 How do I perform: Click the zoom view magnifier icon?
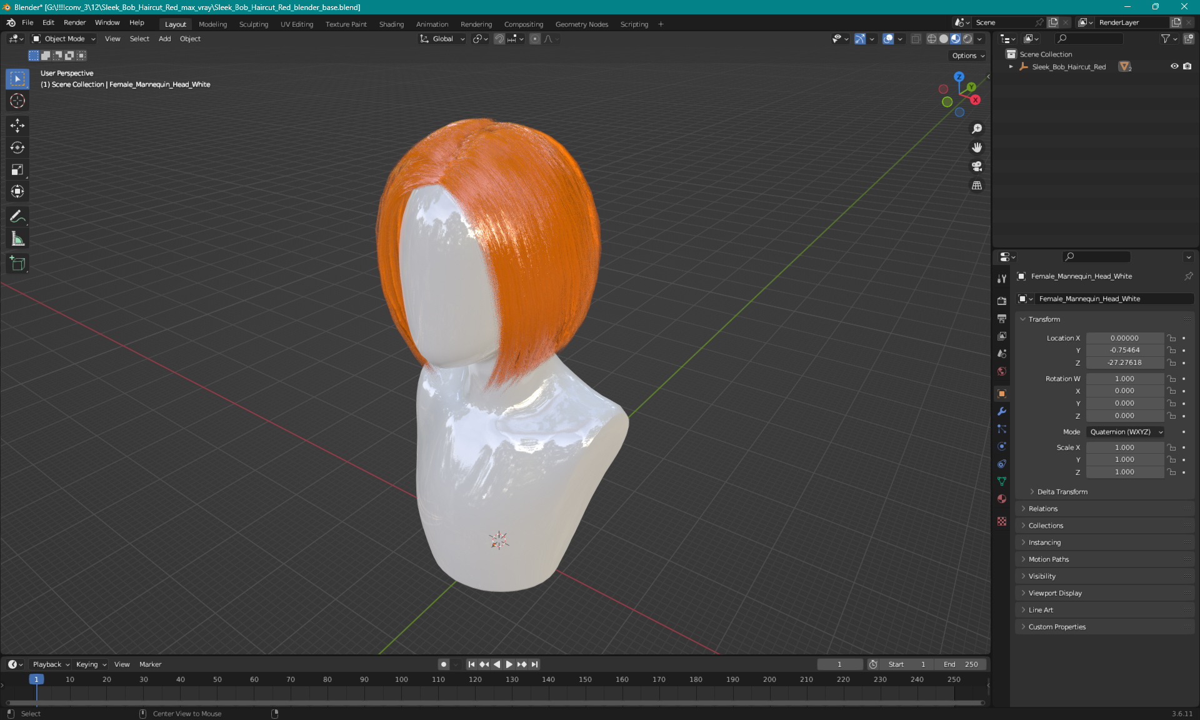click(976, 129)
